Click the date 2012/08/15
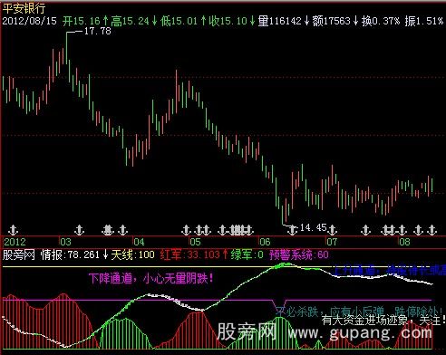Image resolution: width=446 pixels, height=355 pixels. 29,21
